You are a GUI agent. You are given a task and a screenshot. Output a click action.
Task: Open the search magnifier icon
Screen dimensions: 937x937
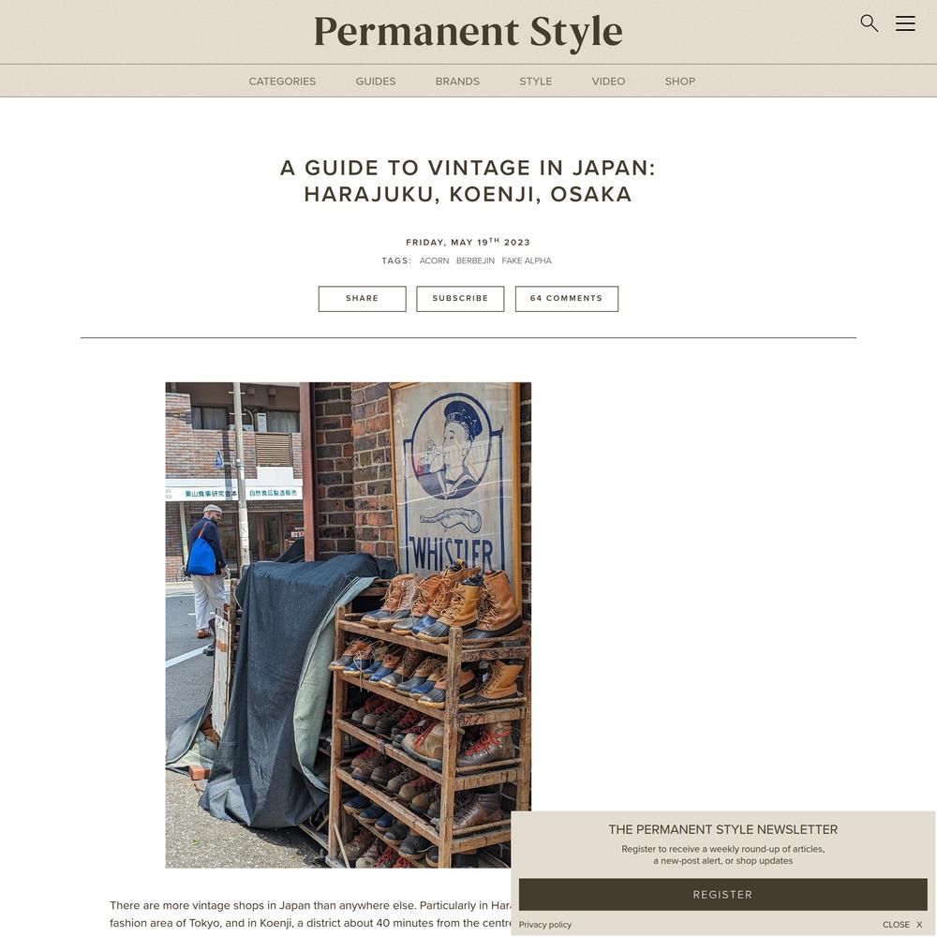[x=869, y=23]
